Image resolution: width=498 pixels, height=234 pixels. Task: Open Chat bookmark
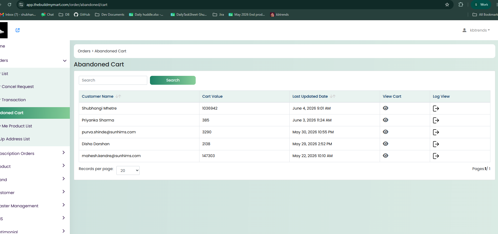pos(47,15)
